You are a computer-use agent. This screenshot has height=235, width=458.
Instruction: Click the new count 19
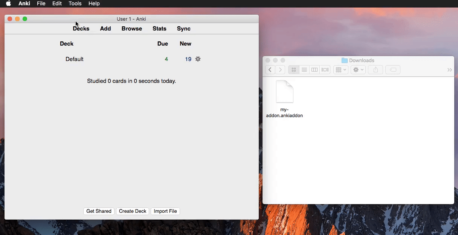coord(188,59)
